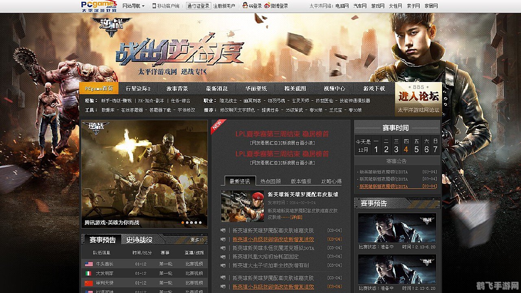Open the 精美截图 navigation item
The image size is (521, 293).
click(295, 88)
